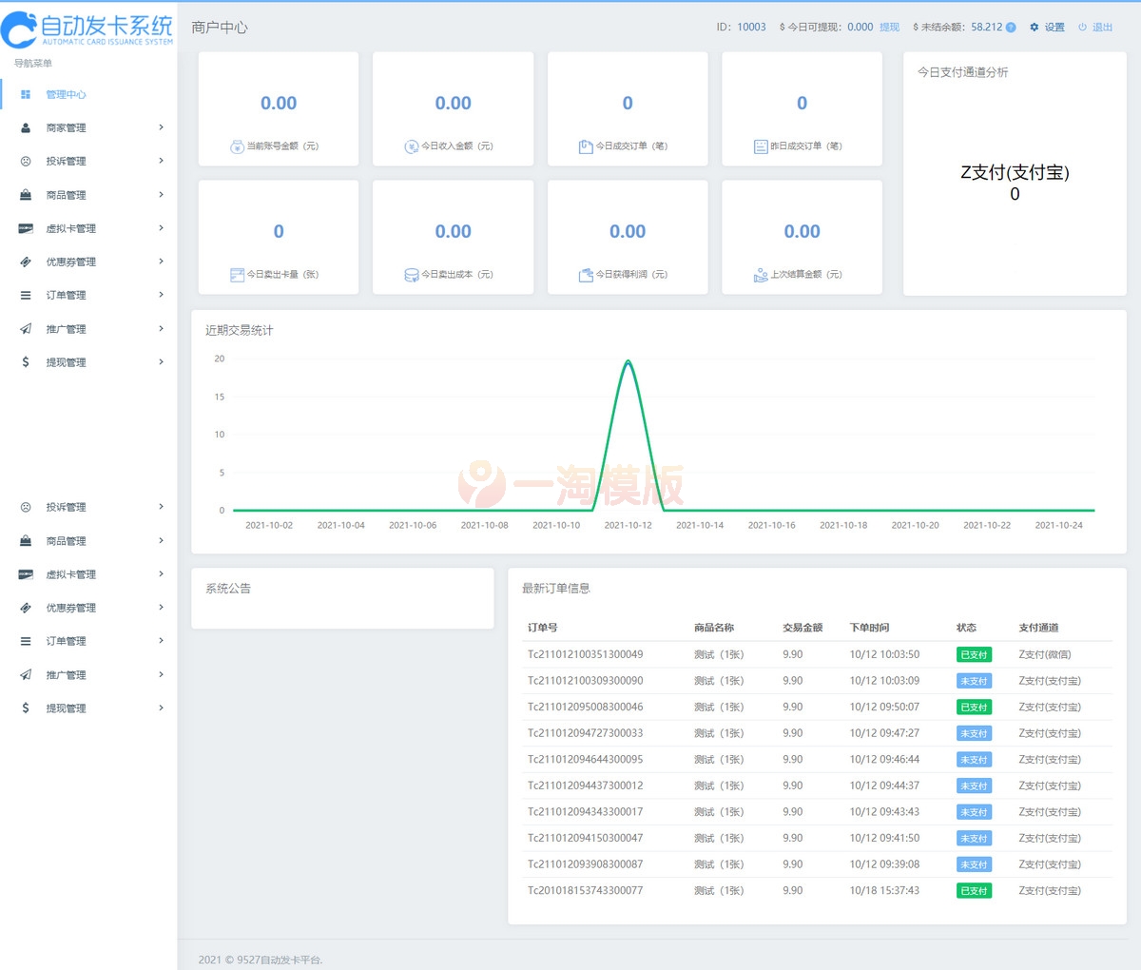This screenshot has width=1141, height=970.
Task: Click the peak of the transaction chart line
Action: coord(628,361)
